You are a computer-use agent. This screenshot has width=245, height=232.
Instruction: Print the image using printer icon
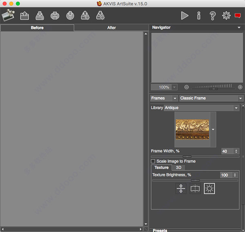tap(55, 15)
